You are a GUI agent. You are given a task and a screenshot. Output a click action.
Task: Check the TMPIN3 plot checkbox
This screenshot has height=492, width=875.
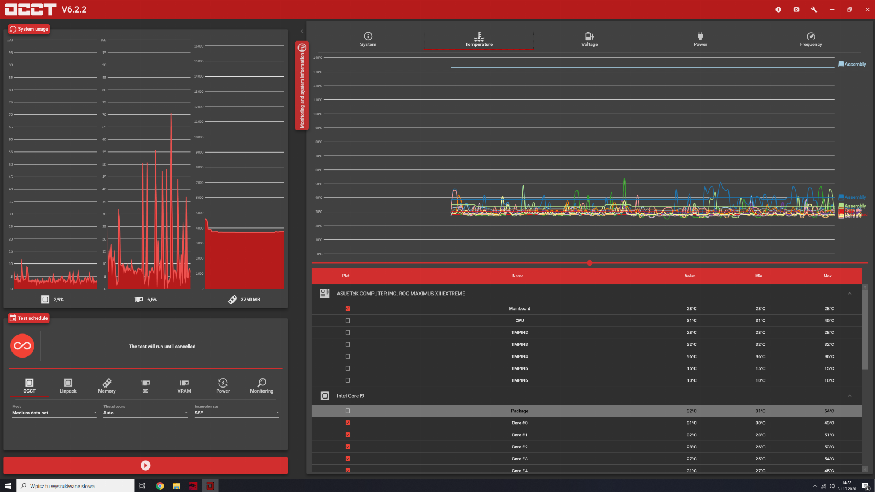tap(348, 344)
